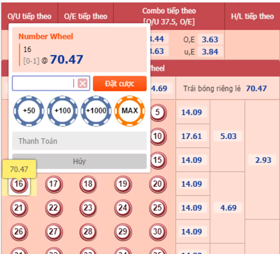Select the 5.03 group odds
Screen dimensions: 280x254
pos(228,136)
